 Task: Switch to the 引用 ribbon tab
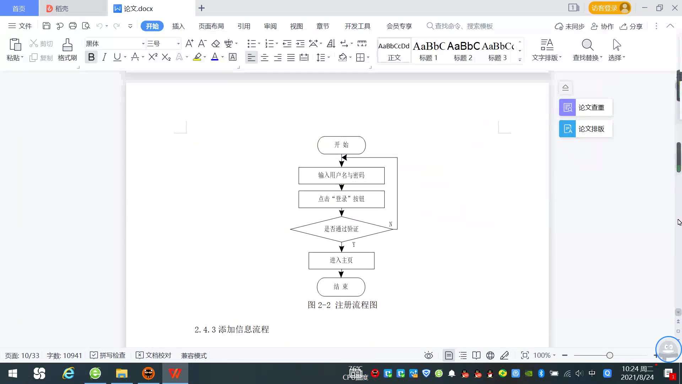click(x=244, y=26)
